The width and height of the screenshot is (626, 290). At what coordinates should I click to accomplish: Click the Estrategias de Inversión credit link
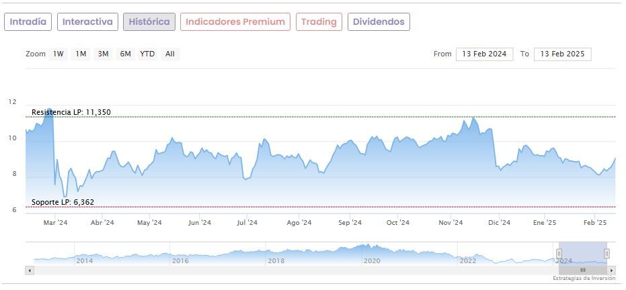tap(584, 278)
